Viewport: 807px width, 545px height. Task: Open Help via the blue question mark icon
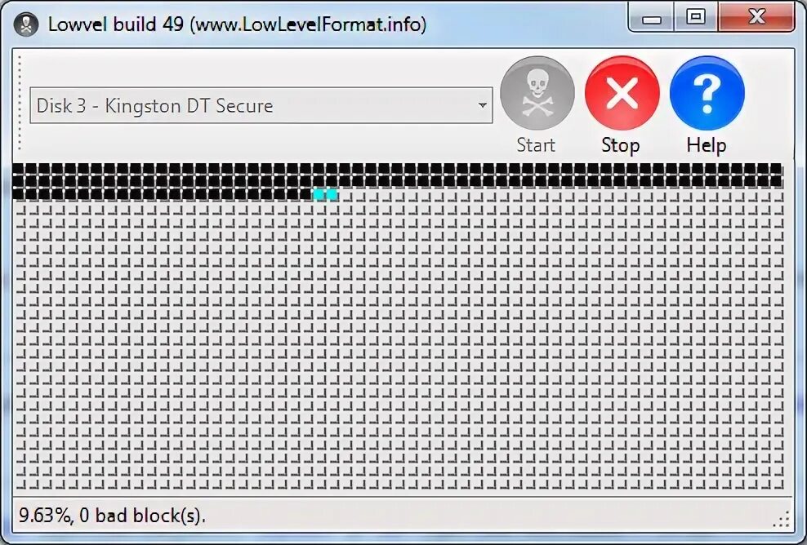(707, 94)
